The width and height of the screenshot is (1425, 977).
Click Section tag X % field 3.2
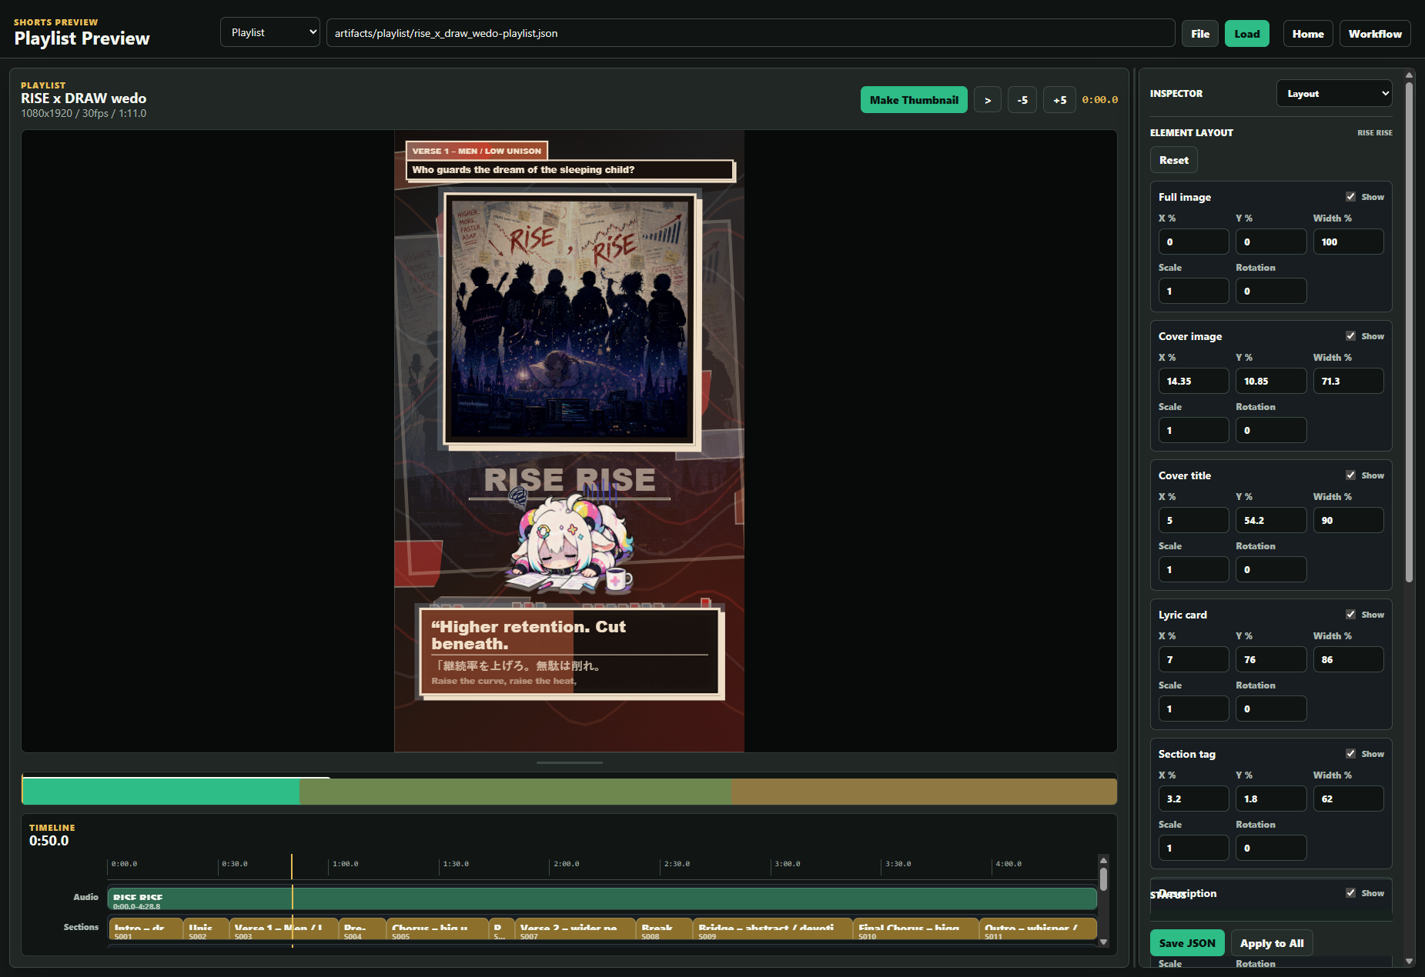click(x=1193, y=799)
